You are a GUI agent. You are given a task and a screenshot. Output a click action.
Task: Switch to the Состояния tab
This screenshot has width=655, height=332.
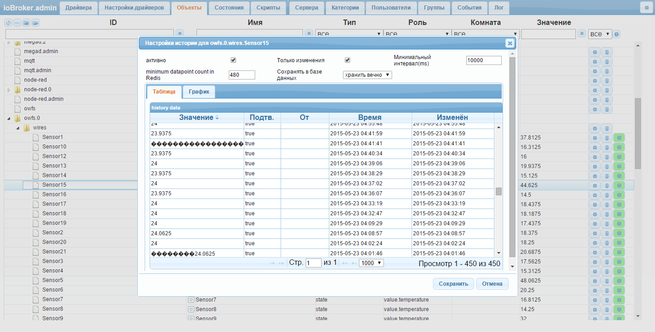(x=229, y=8)
